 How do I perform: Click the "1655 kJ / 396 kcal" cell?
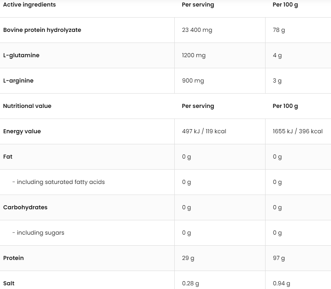297,131
